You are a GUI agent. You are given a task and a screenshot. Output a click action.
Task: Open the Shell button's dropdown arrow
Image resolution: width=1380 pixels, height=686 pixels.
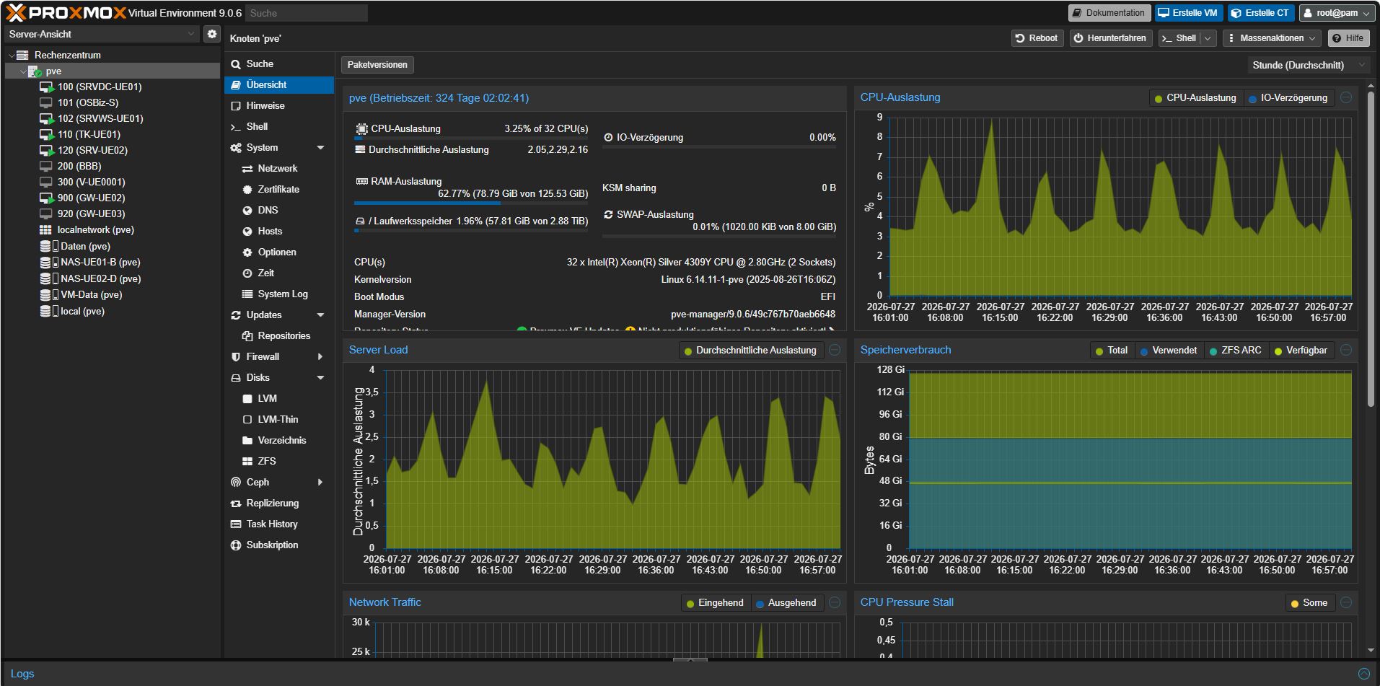[x=1208, y=38]
